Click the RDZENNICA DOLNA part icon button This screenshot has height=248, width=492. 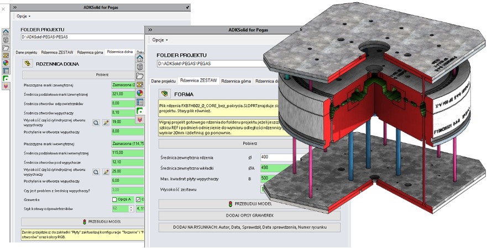[x=28, y=63]
